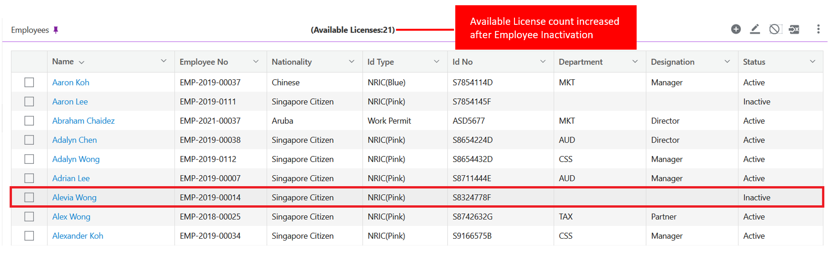The image size is (828, 253).
Task: Check the box next to Abraham Chaidez
Action: [29, 121]
